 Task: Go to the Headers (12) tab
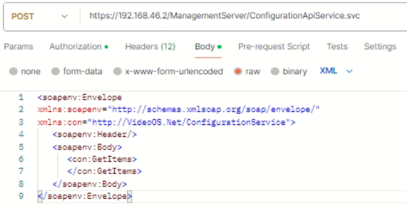[x=150, y=47]
